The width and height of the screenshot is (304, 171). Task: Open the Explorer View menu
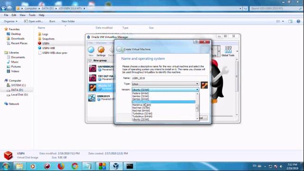click(22, 15)
